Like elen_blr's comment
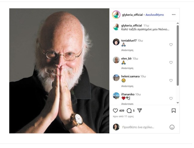Image resolution: width=194 pixels, height=148 pixels. click(x=171, y=63)
